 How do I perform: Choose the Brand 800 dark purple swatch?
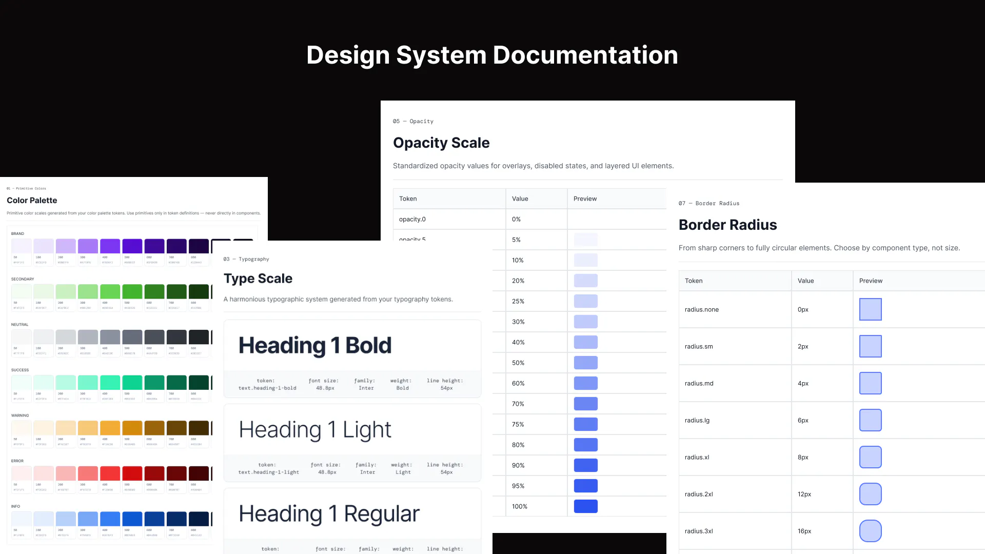[199, 246]
